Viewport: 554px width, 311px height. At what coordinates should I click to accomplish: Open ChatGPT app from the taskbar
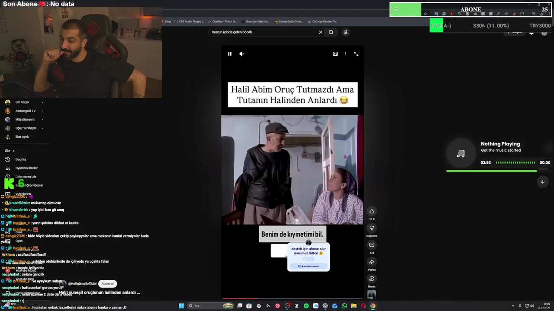click(325, 306)
